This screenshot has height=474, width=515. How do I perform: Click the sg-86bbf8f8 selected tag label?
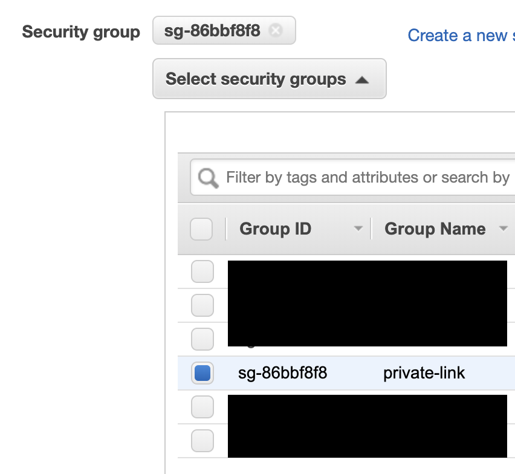212,31
